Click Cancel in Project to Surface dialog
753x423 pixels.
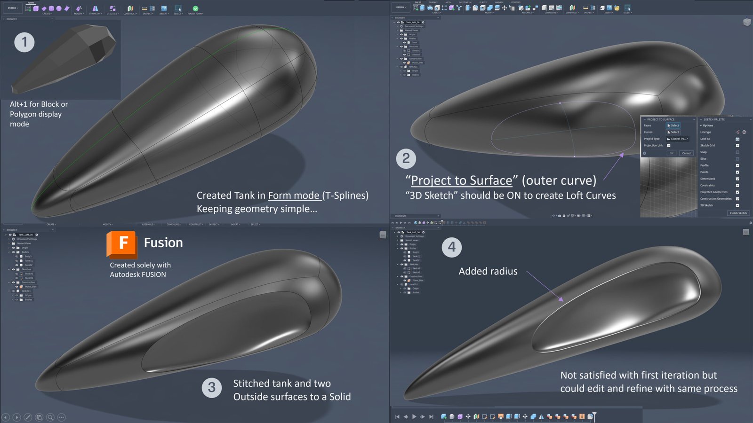pos(687,153)
